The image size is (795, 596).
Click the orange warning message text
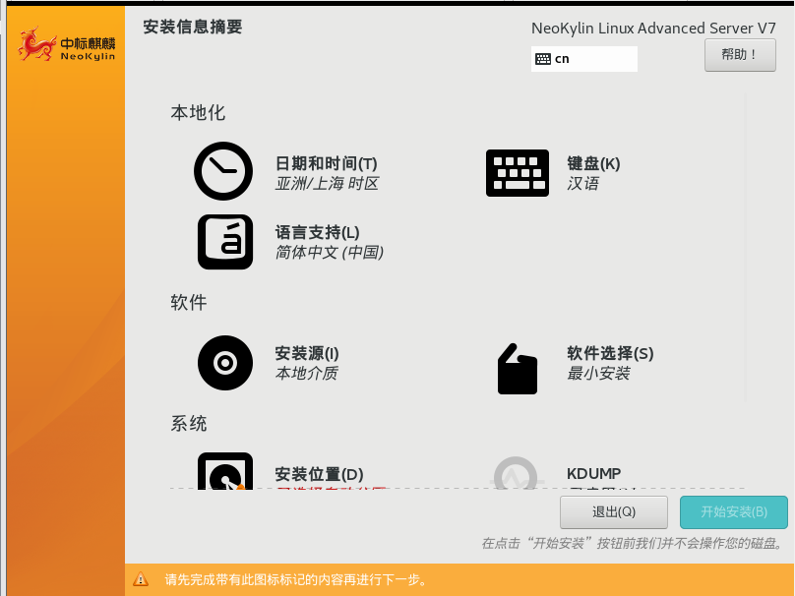tap(296, 579)
